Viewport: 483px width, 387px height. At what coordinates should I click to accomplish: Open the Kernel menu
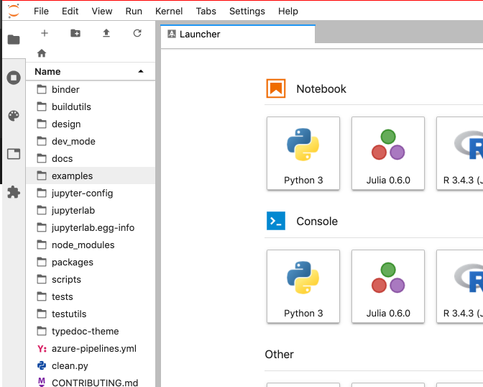(169, 11)
